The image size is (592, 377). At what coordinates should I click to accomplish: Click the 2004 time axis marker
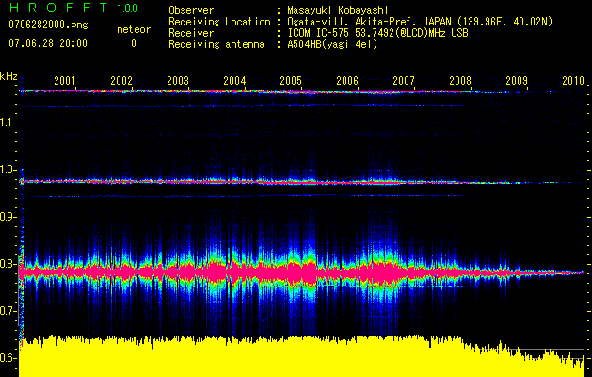point(234,80)
